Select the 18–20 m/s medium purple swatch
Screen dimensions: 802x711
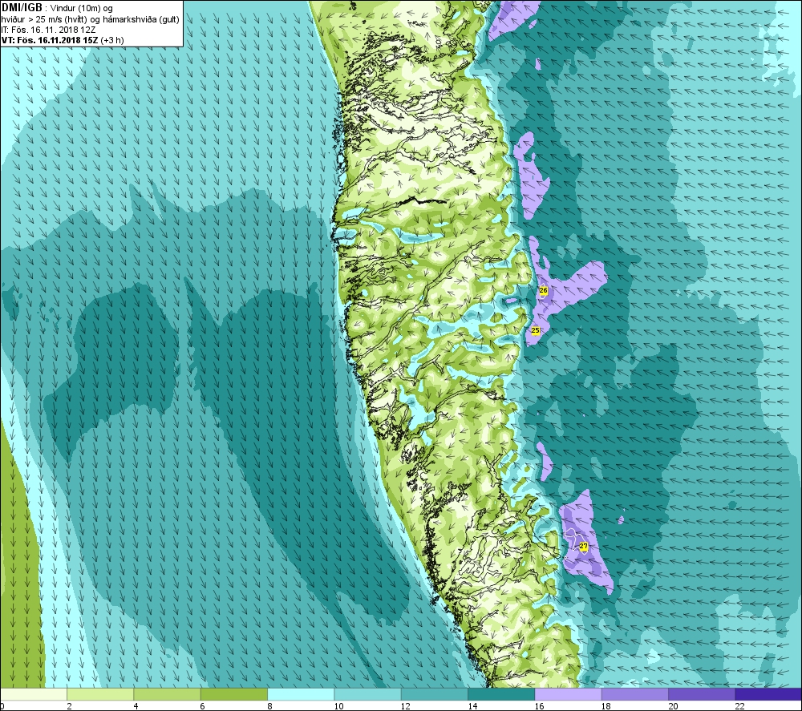click(x=634, y=694)
